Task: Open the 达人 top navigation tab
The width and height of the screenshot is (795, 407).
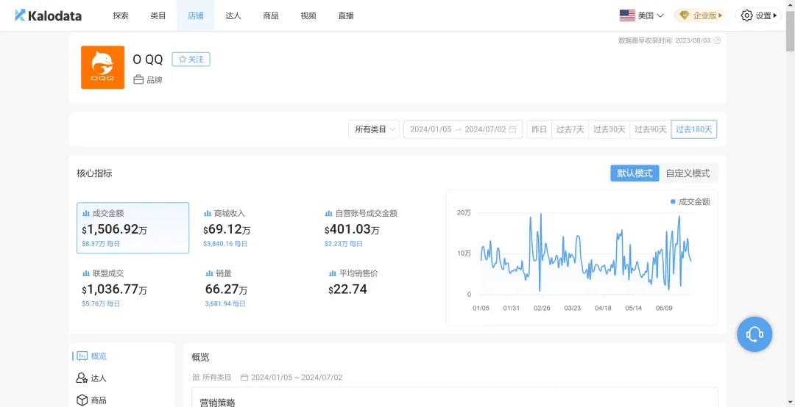Action: [233, 15]
